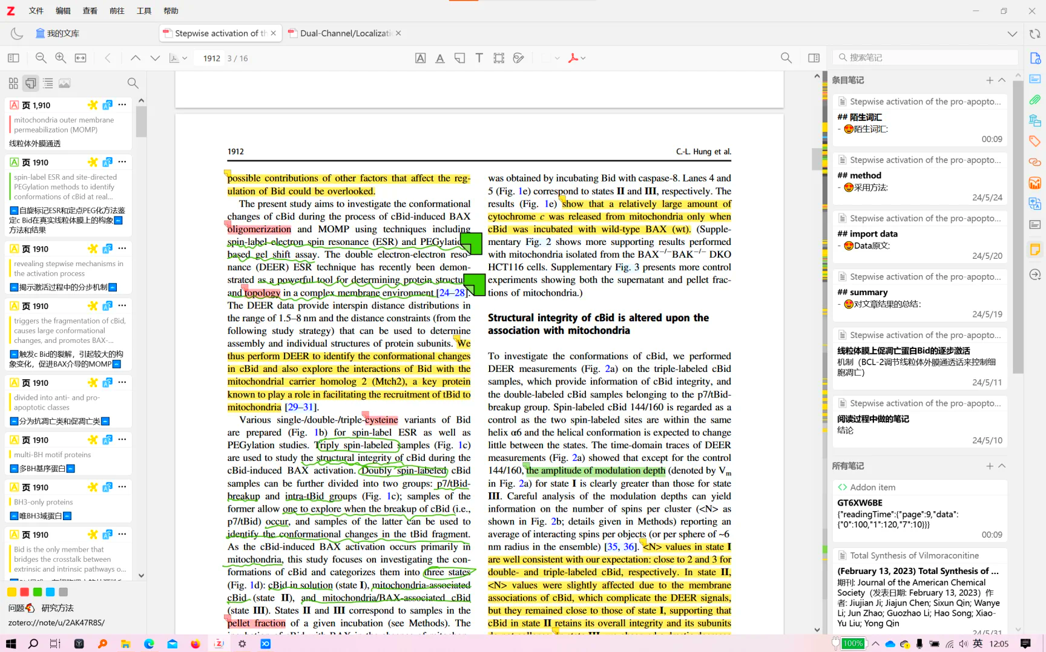Viewport: 1046px width, 652px height.
Task: Open Tools menu (工具)
Action: 144,11
